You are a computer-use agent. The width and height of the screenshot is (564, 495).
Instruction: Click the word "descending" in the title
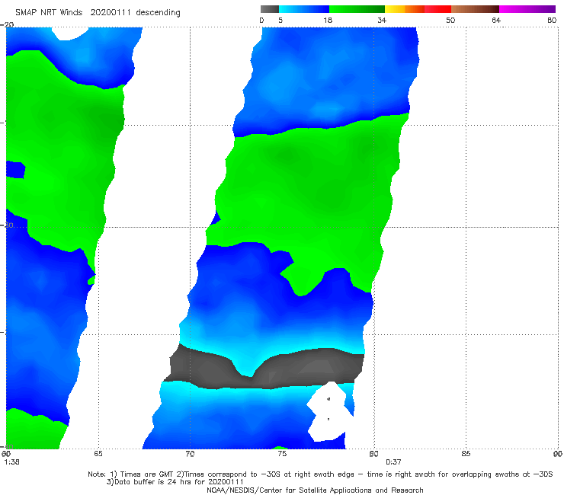(159, 13)
